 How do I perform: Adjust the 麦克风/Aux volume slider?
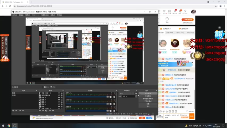(x=87, y=97)
